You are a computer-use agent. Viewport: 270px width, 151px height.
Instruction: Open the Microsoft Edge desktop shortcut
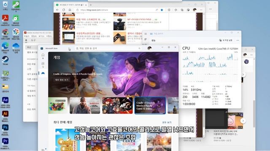(x=5, y=47)
